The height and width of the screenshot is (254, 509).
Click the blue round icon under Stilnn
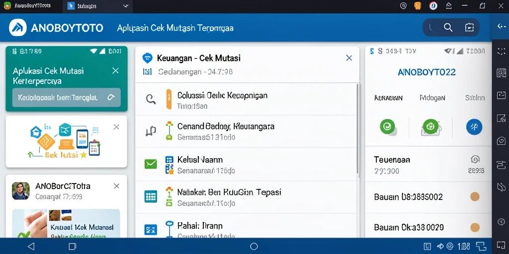[x=474, y=127]
